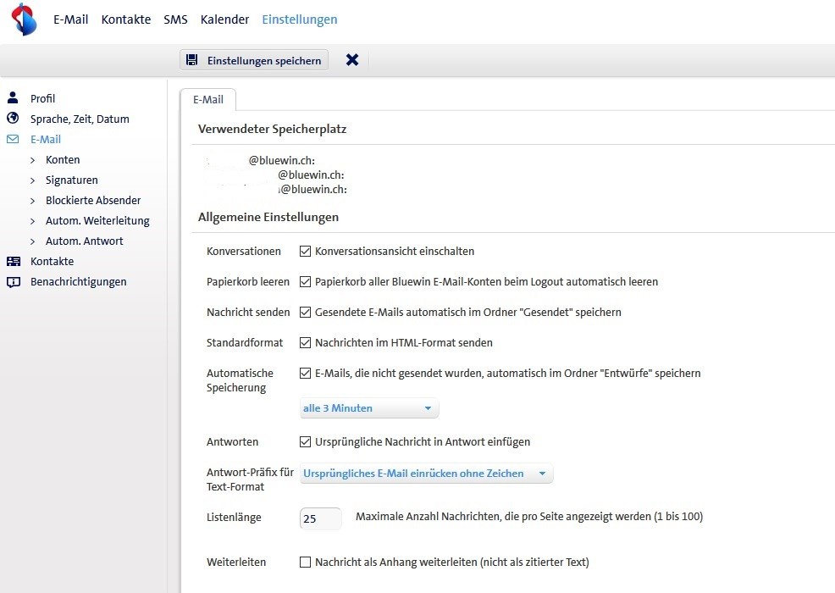
Task: Click the Benachrichtigungen speech bubble icon
Action: pyautogui.click(x=15, y=281)
